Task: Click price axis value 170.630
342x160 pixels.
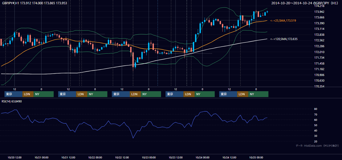Action: coord(319,81)
